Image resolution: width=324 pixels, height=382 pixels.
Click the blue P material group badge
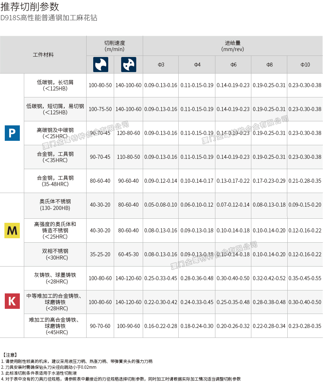(x=12, y=133)
